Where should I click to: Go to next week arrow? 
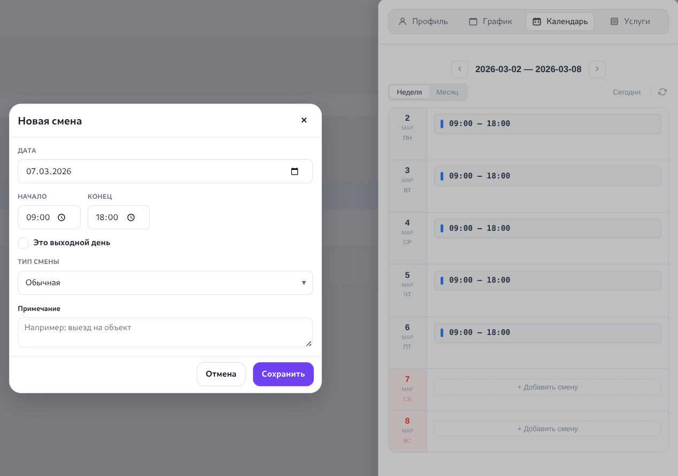(597, 69)
